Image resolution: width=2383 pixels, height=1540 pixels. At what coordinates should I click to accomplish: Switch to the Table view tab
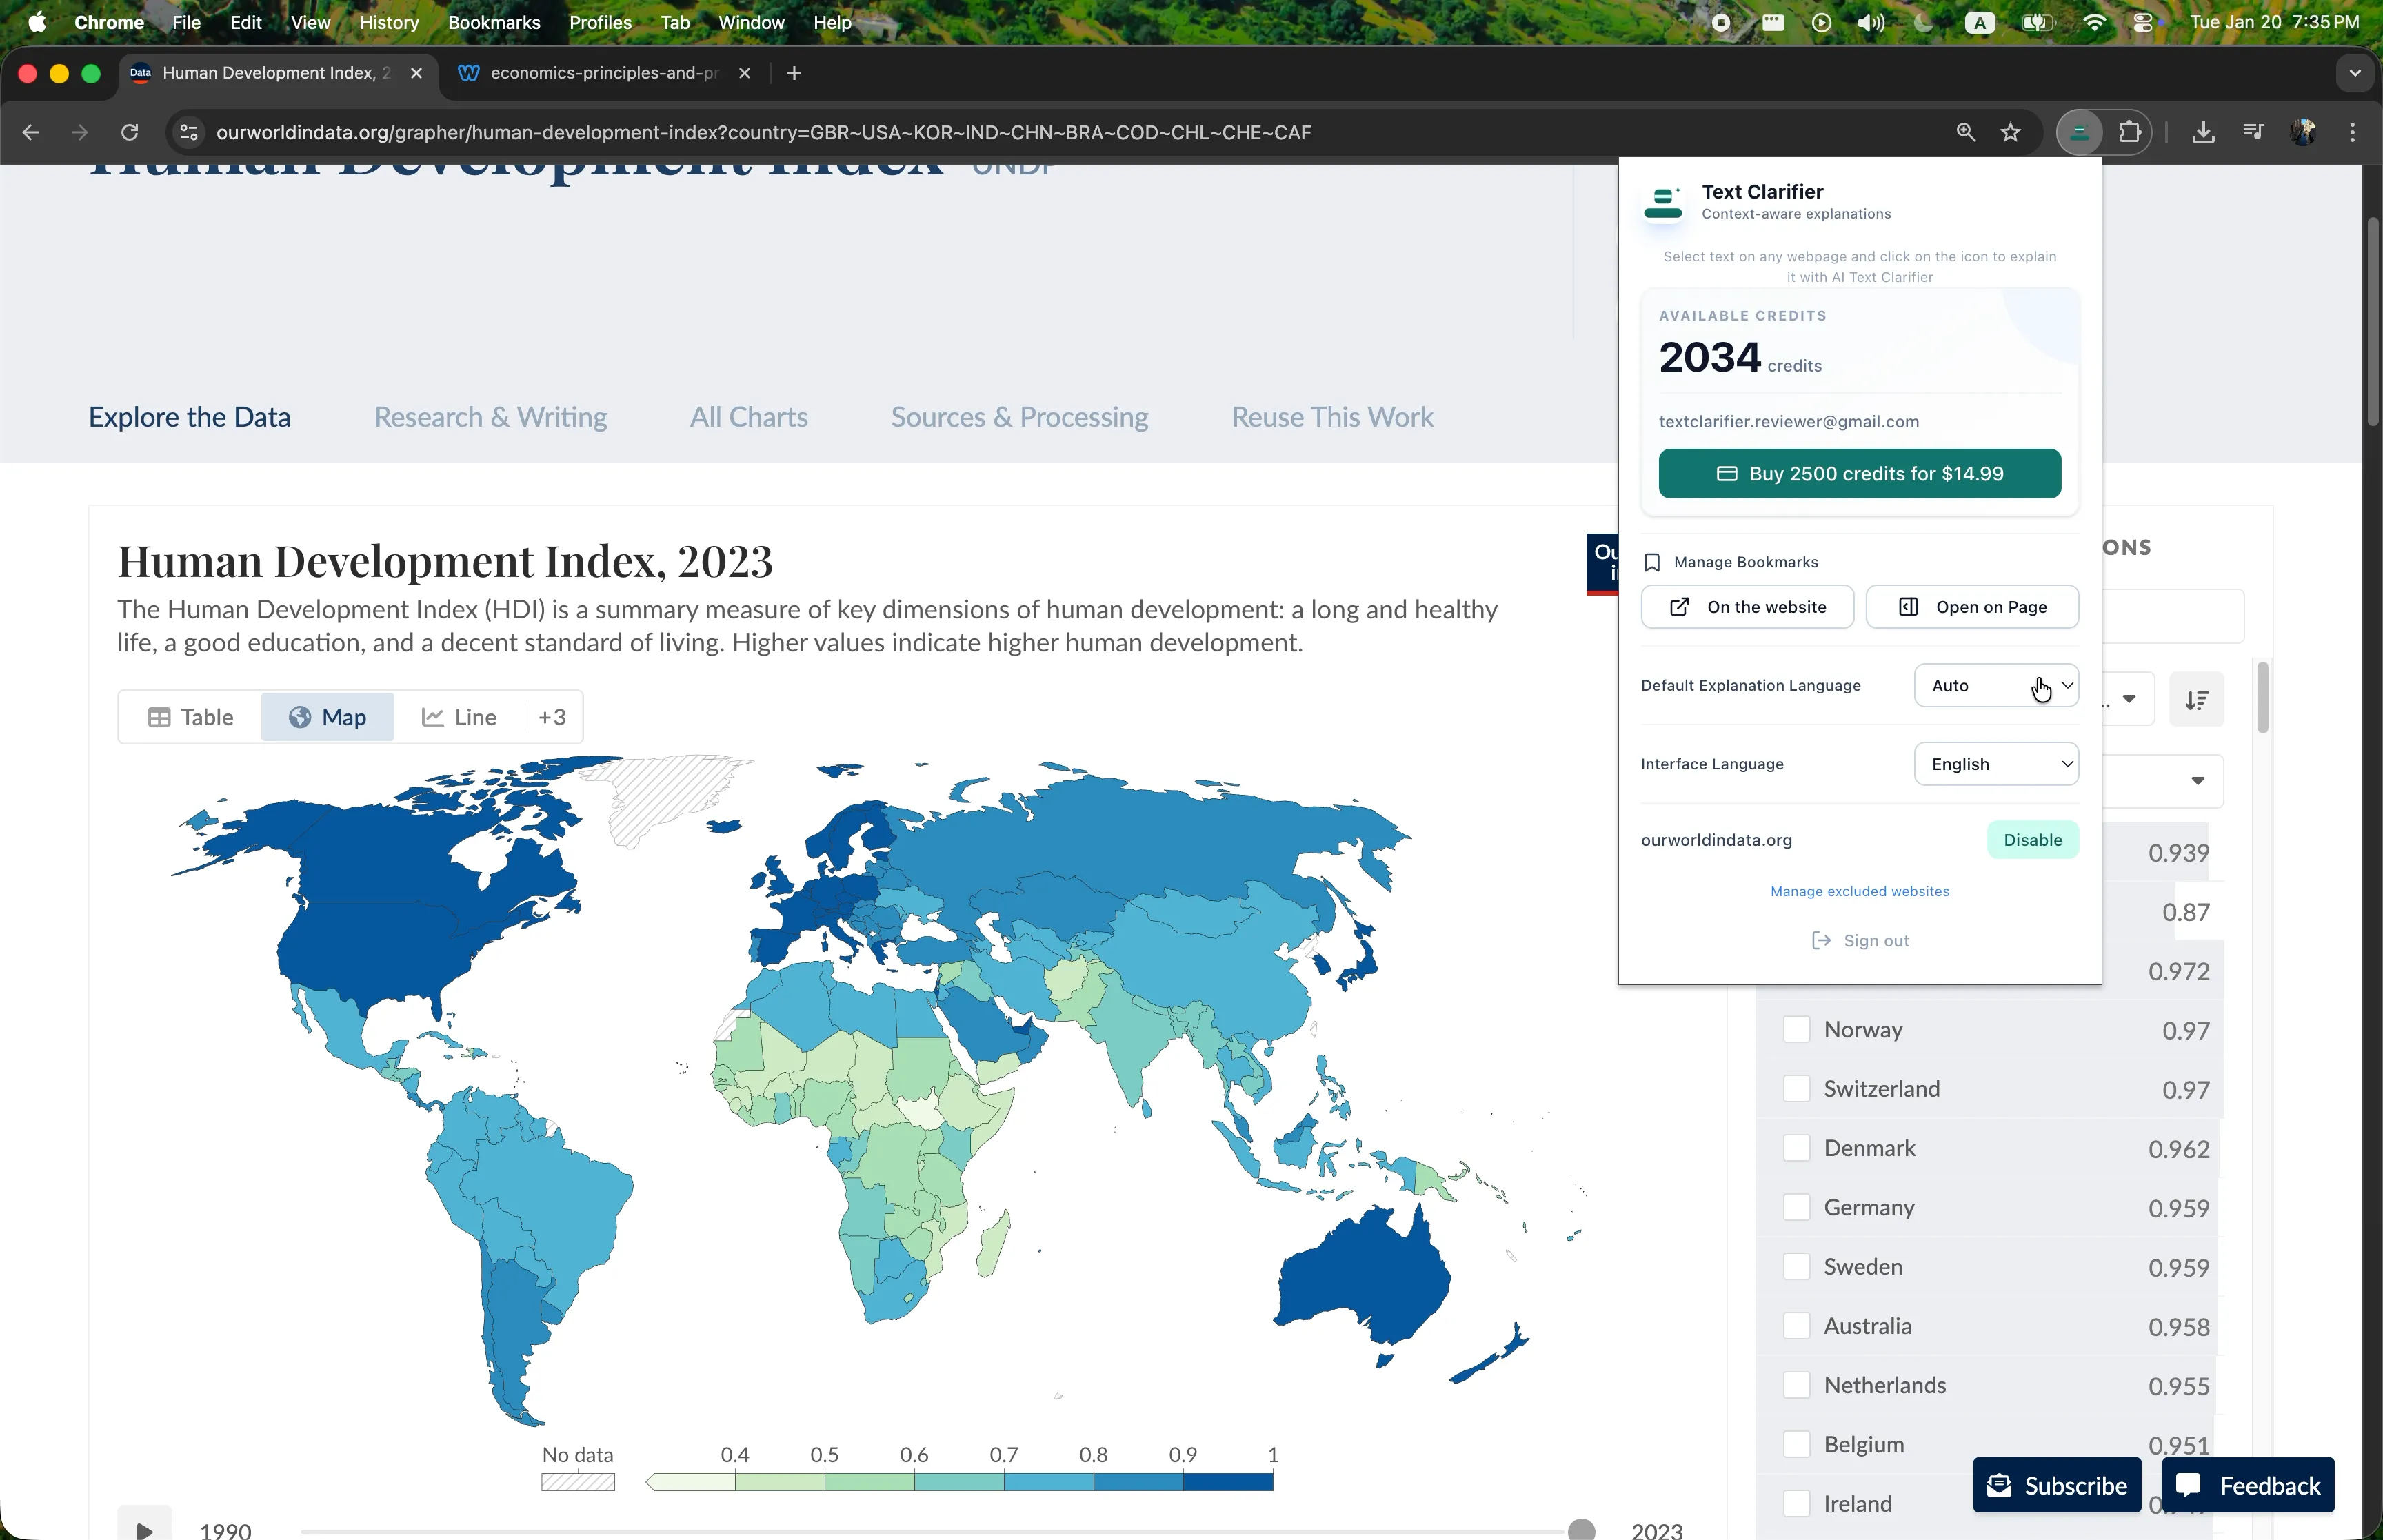190,717
